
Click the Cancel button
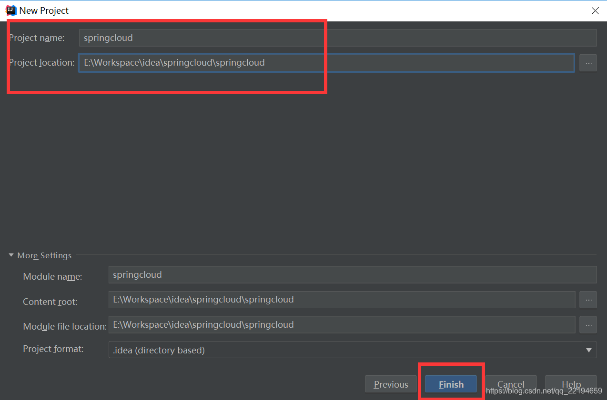(511, 384)
